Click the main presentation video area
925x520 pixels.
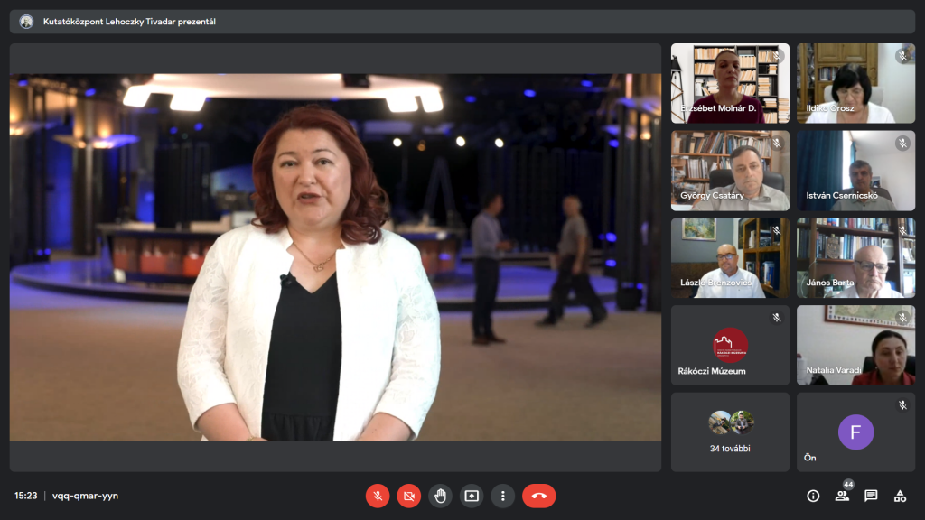coord(335,257)
